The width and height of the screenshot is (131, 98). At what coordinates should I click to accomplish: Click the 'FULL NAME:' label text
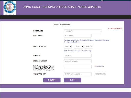pos(38,35)
